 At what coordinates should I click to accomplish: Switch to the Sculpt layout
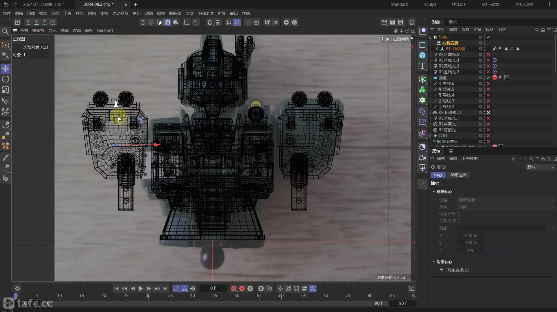point(430,4)
